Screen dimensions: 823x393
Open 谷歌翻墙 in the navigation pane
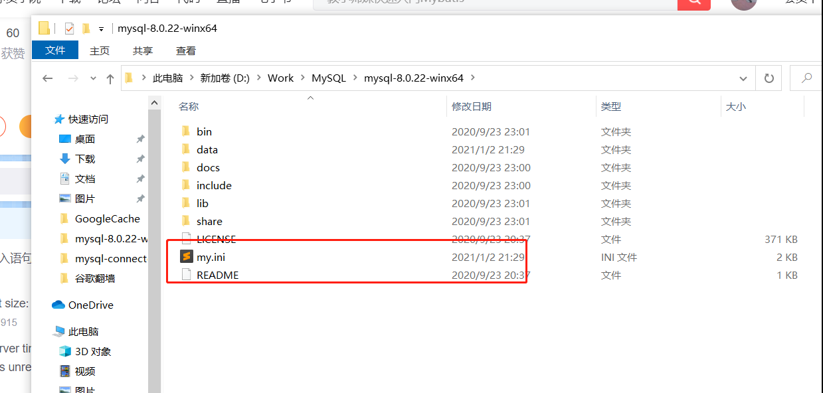click(95, 278)
